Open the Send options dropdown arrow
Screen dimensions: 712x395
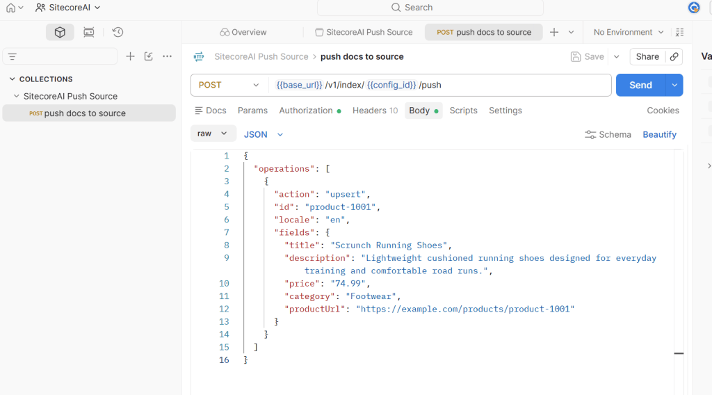(x=674, y=85)
